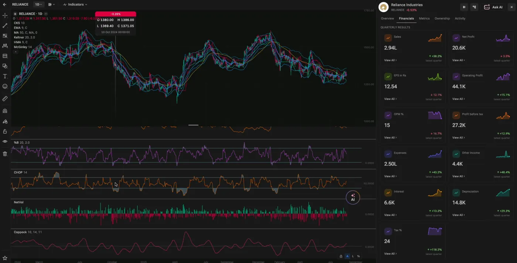Go back using the top-left arrow

point(4,4)
